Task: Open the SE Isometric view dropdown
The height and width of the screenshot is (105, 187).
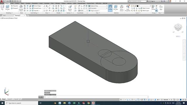Action: tap(98, 8)
